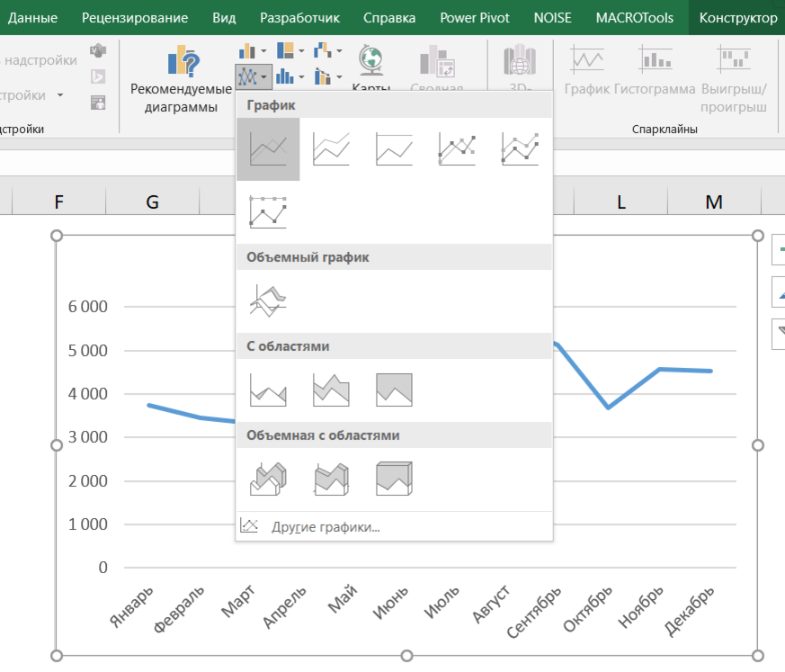This screenshot has height=672, width=785.
Task: Select column F header
Action: [x=58, y=202]
